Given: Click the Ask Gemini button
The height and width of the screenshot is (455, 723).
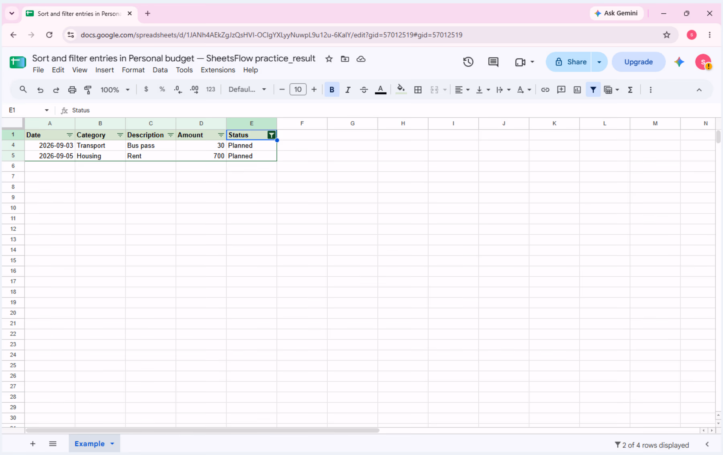Looking at the screenshot, I should point(616,13).
